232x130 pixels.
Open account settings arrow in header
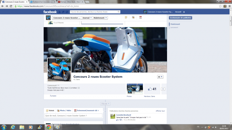coord(184,12)
